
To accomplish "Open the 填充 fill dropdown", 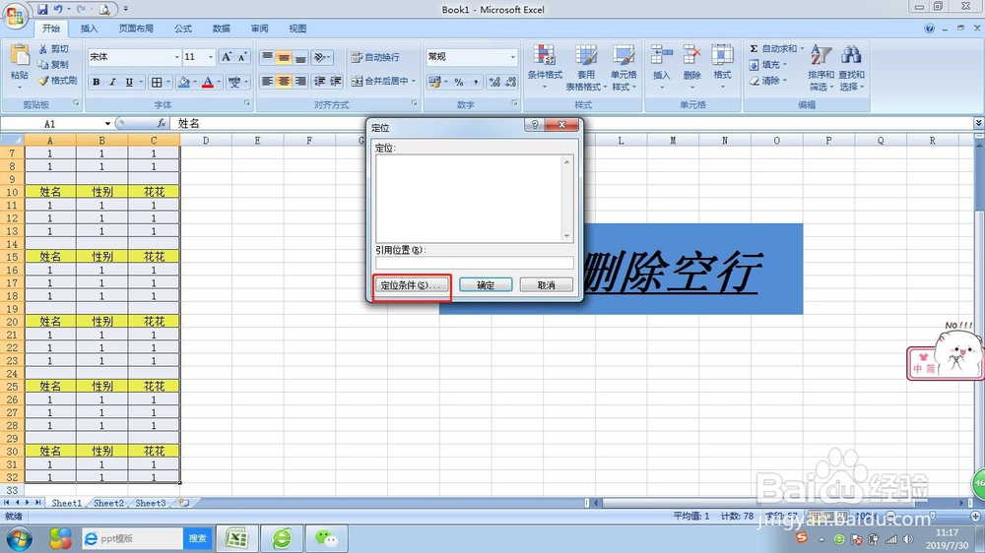I will (767, 65).
